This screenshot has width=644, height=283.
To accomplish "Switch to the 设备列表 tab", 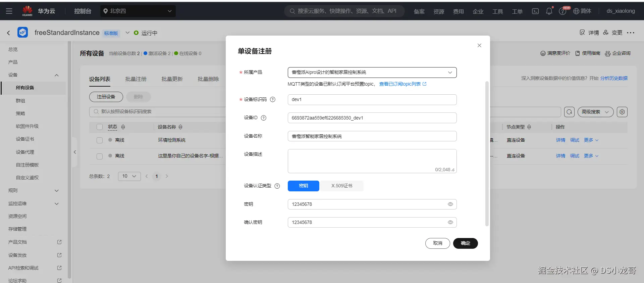I will click(100, 79).
